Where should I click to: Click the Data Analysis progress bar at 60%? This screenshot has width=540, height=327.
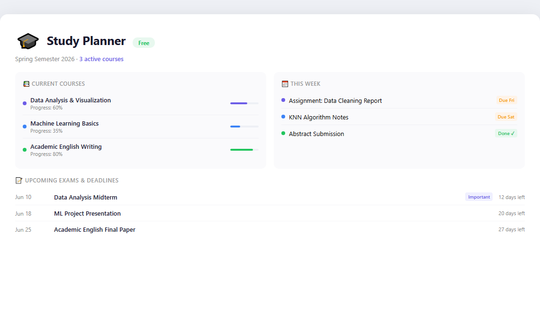(x=244, y=103)
